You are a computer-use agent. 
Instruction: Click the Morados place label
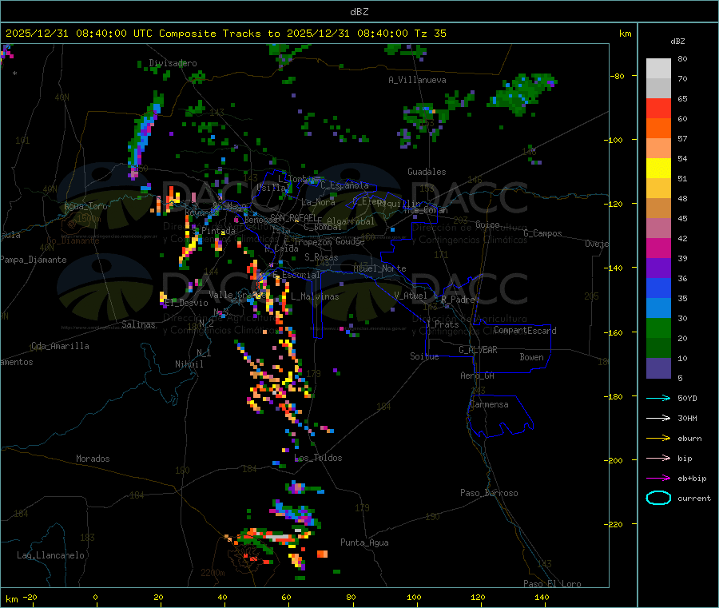[93, 459]
